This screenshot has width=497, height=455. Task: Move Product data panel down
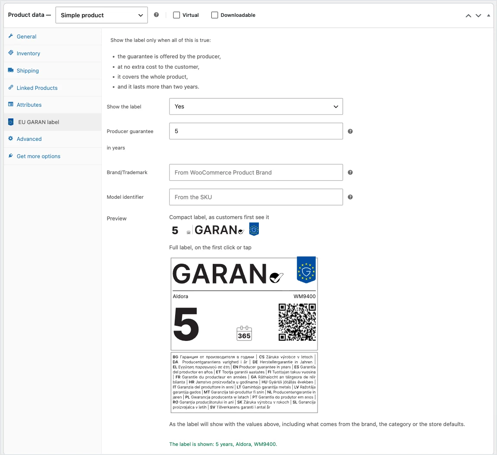pyautogui.click(x=478, y=15)
